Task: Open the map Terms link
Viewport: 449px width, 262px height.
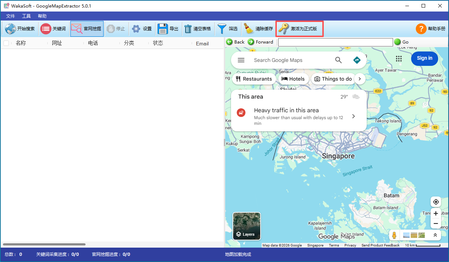Action: tap(334, 245)
